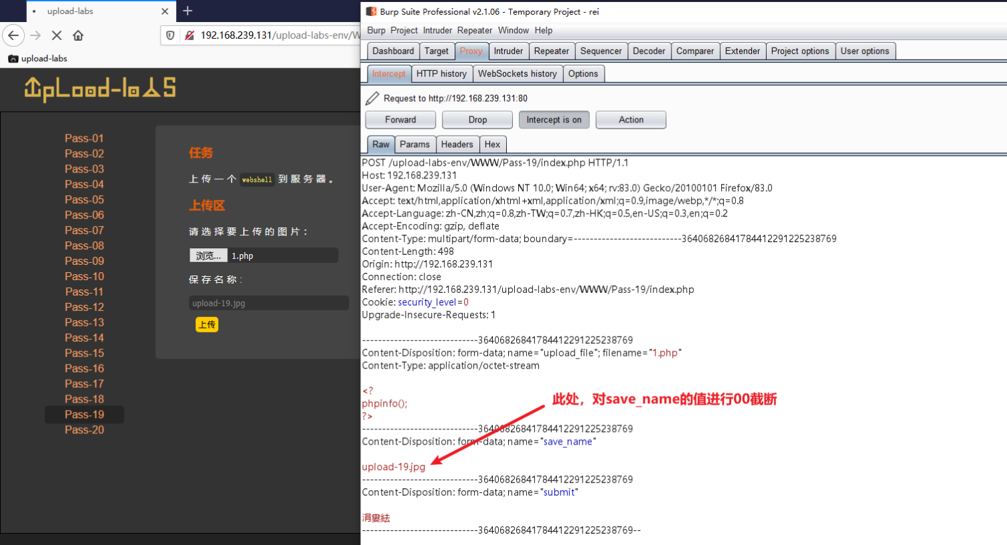Open the Pass-02 link

click(x=84, y=154)
